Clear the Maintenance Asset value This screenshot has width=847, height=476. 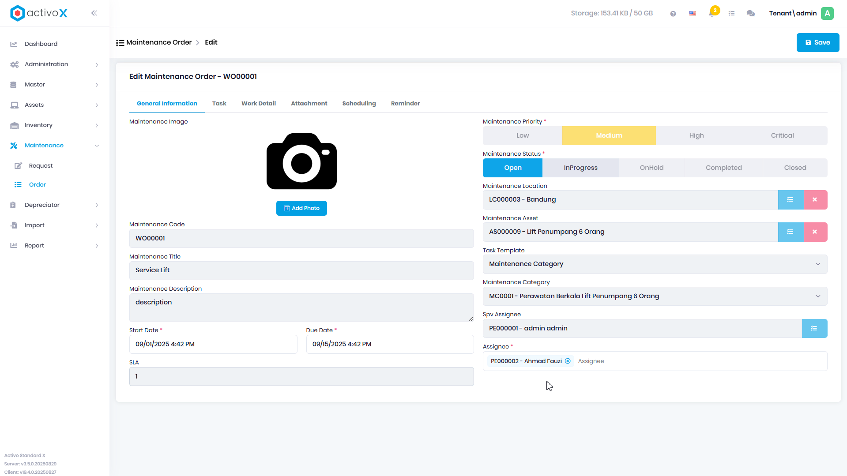point(815,232)
